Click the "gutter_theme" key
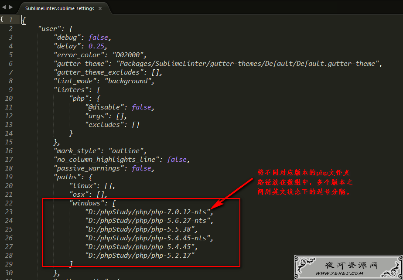Screen dimensions: 403x280 (80, 64)
